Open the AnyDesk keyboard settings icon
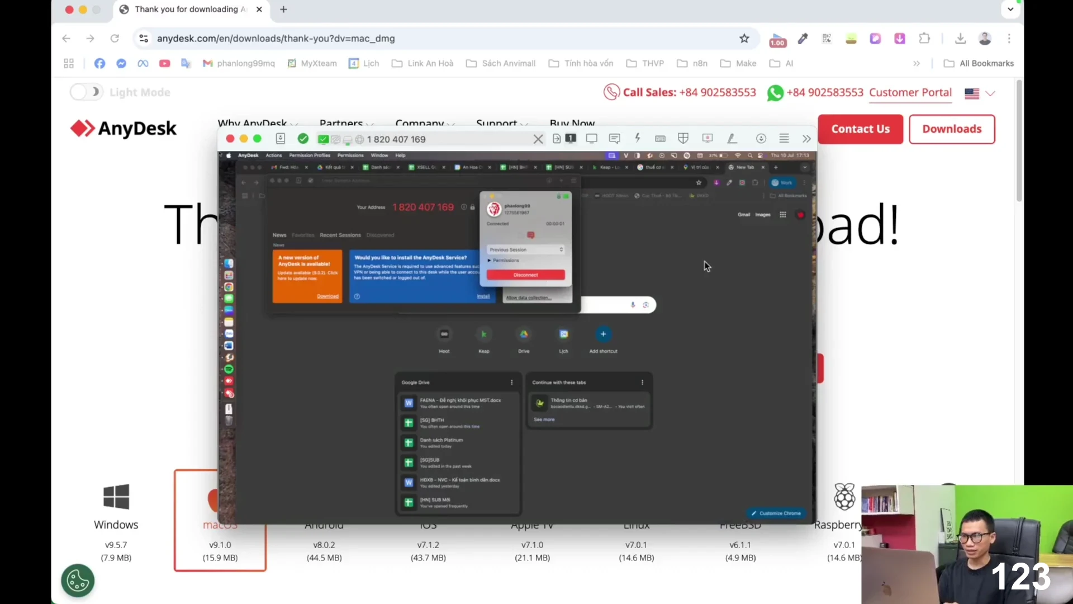Screen dimensions: 1073x604 tap(660, 139)
